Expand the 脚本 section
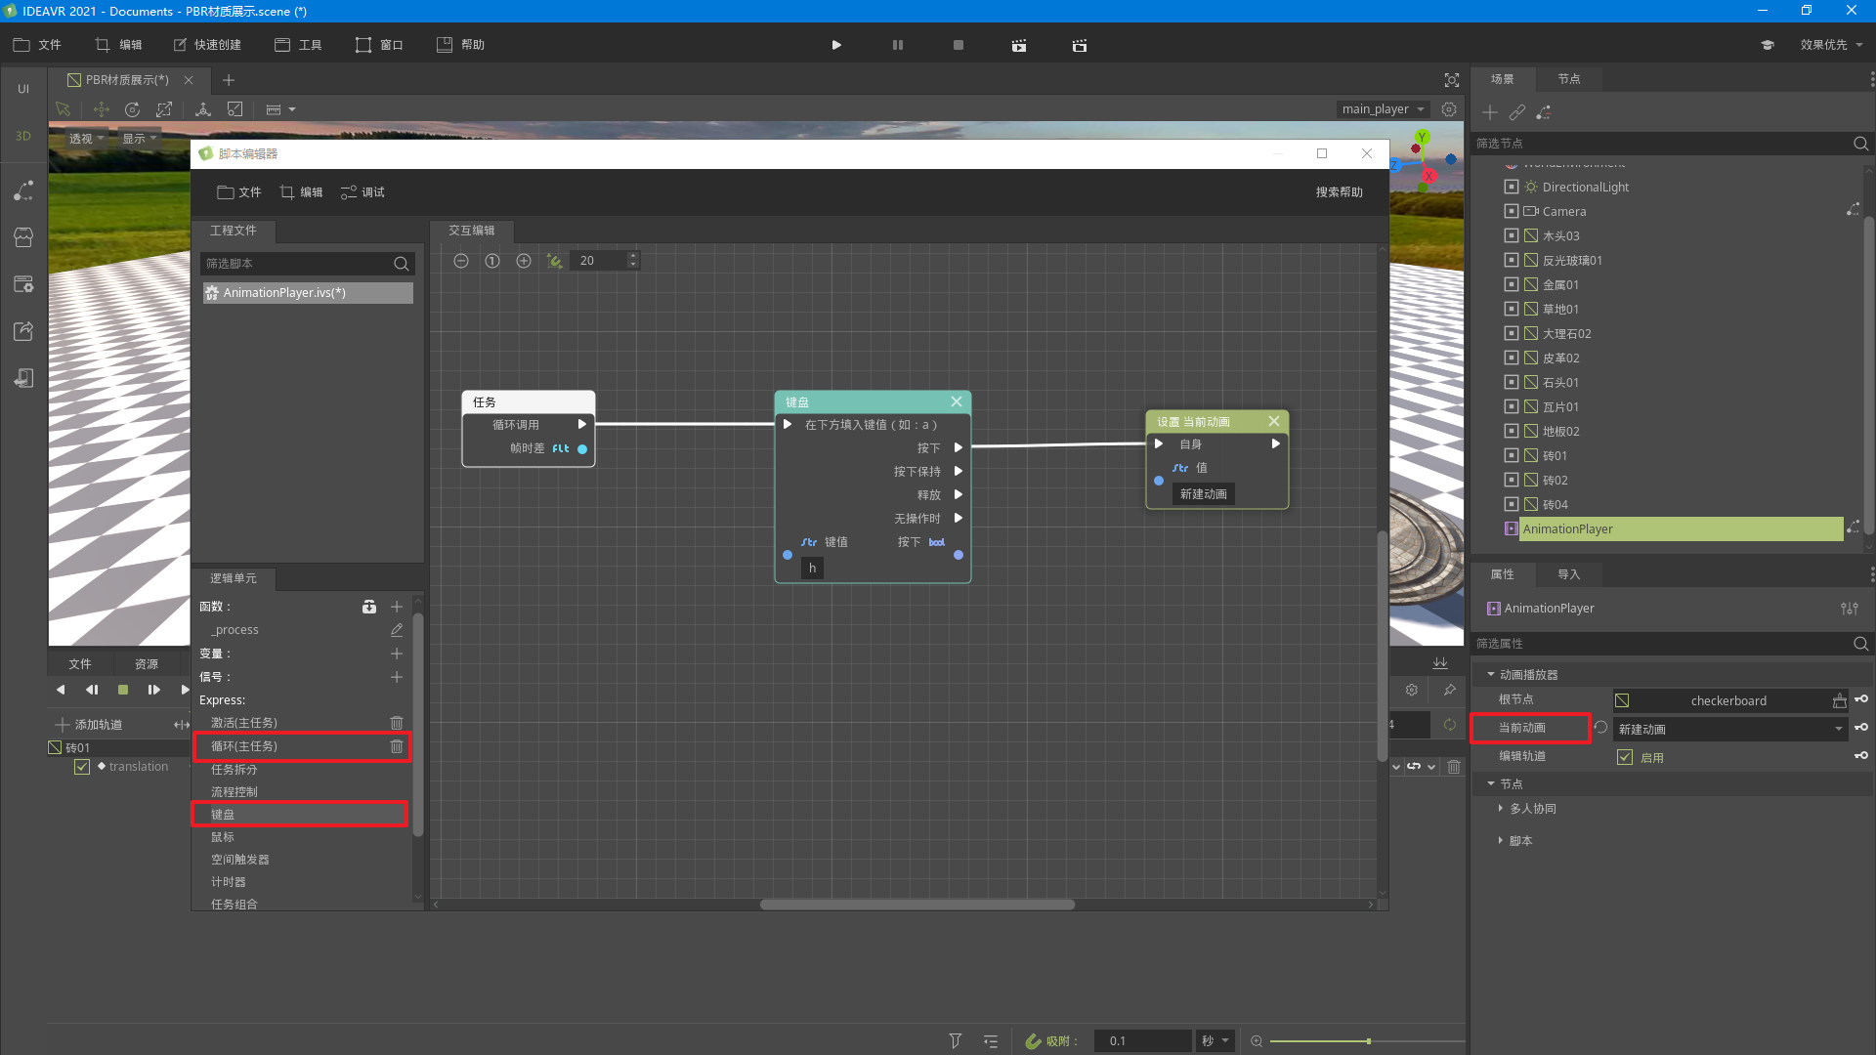This screenshot has height=1055, width=1876. [x=1501, y=840]
